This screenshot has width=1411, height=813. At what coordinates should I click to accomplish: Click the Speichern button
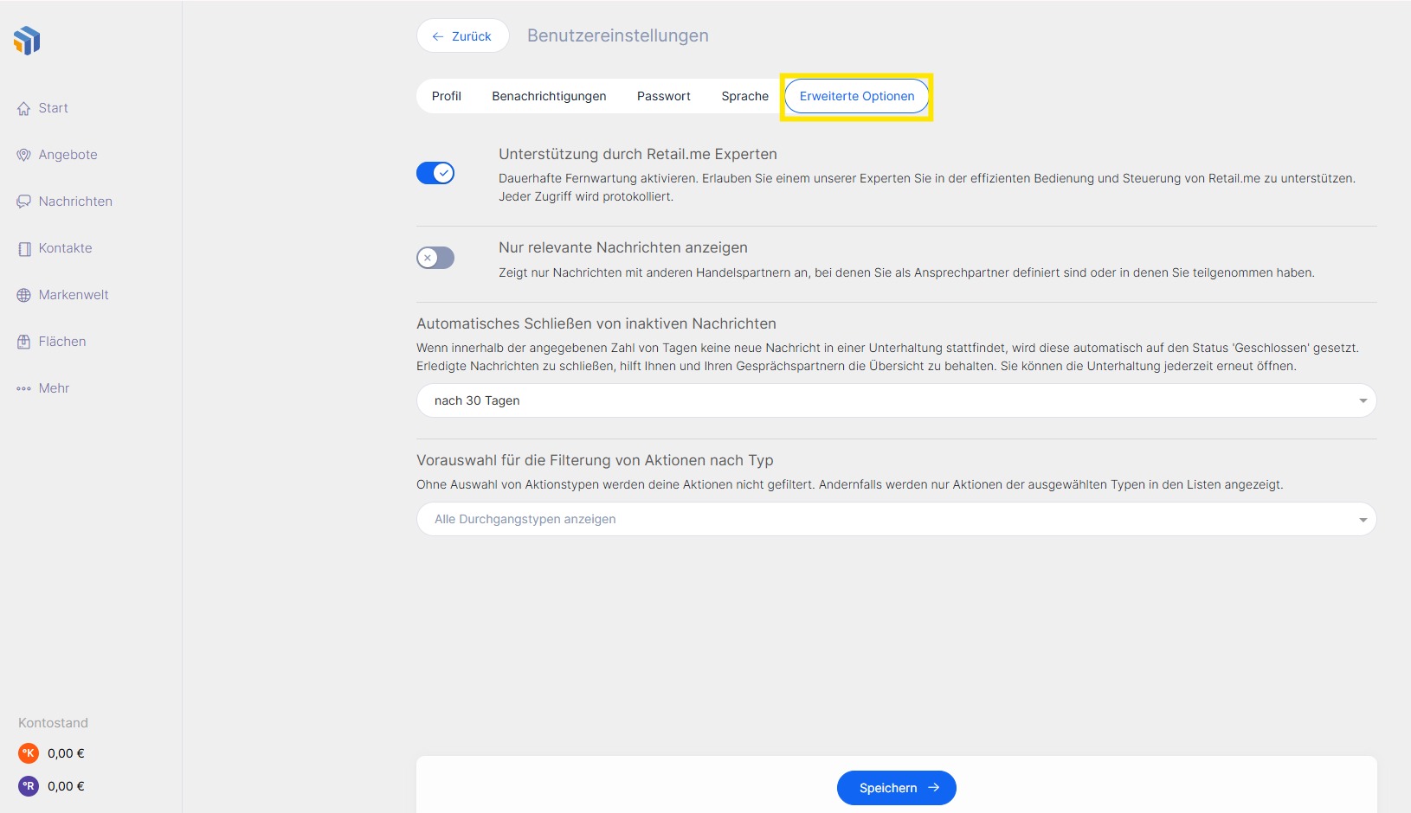896,788
